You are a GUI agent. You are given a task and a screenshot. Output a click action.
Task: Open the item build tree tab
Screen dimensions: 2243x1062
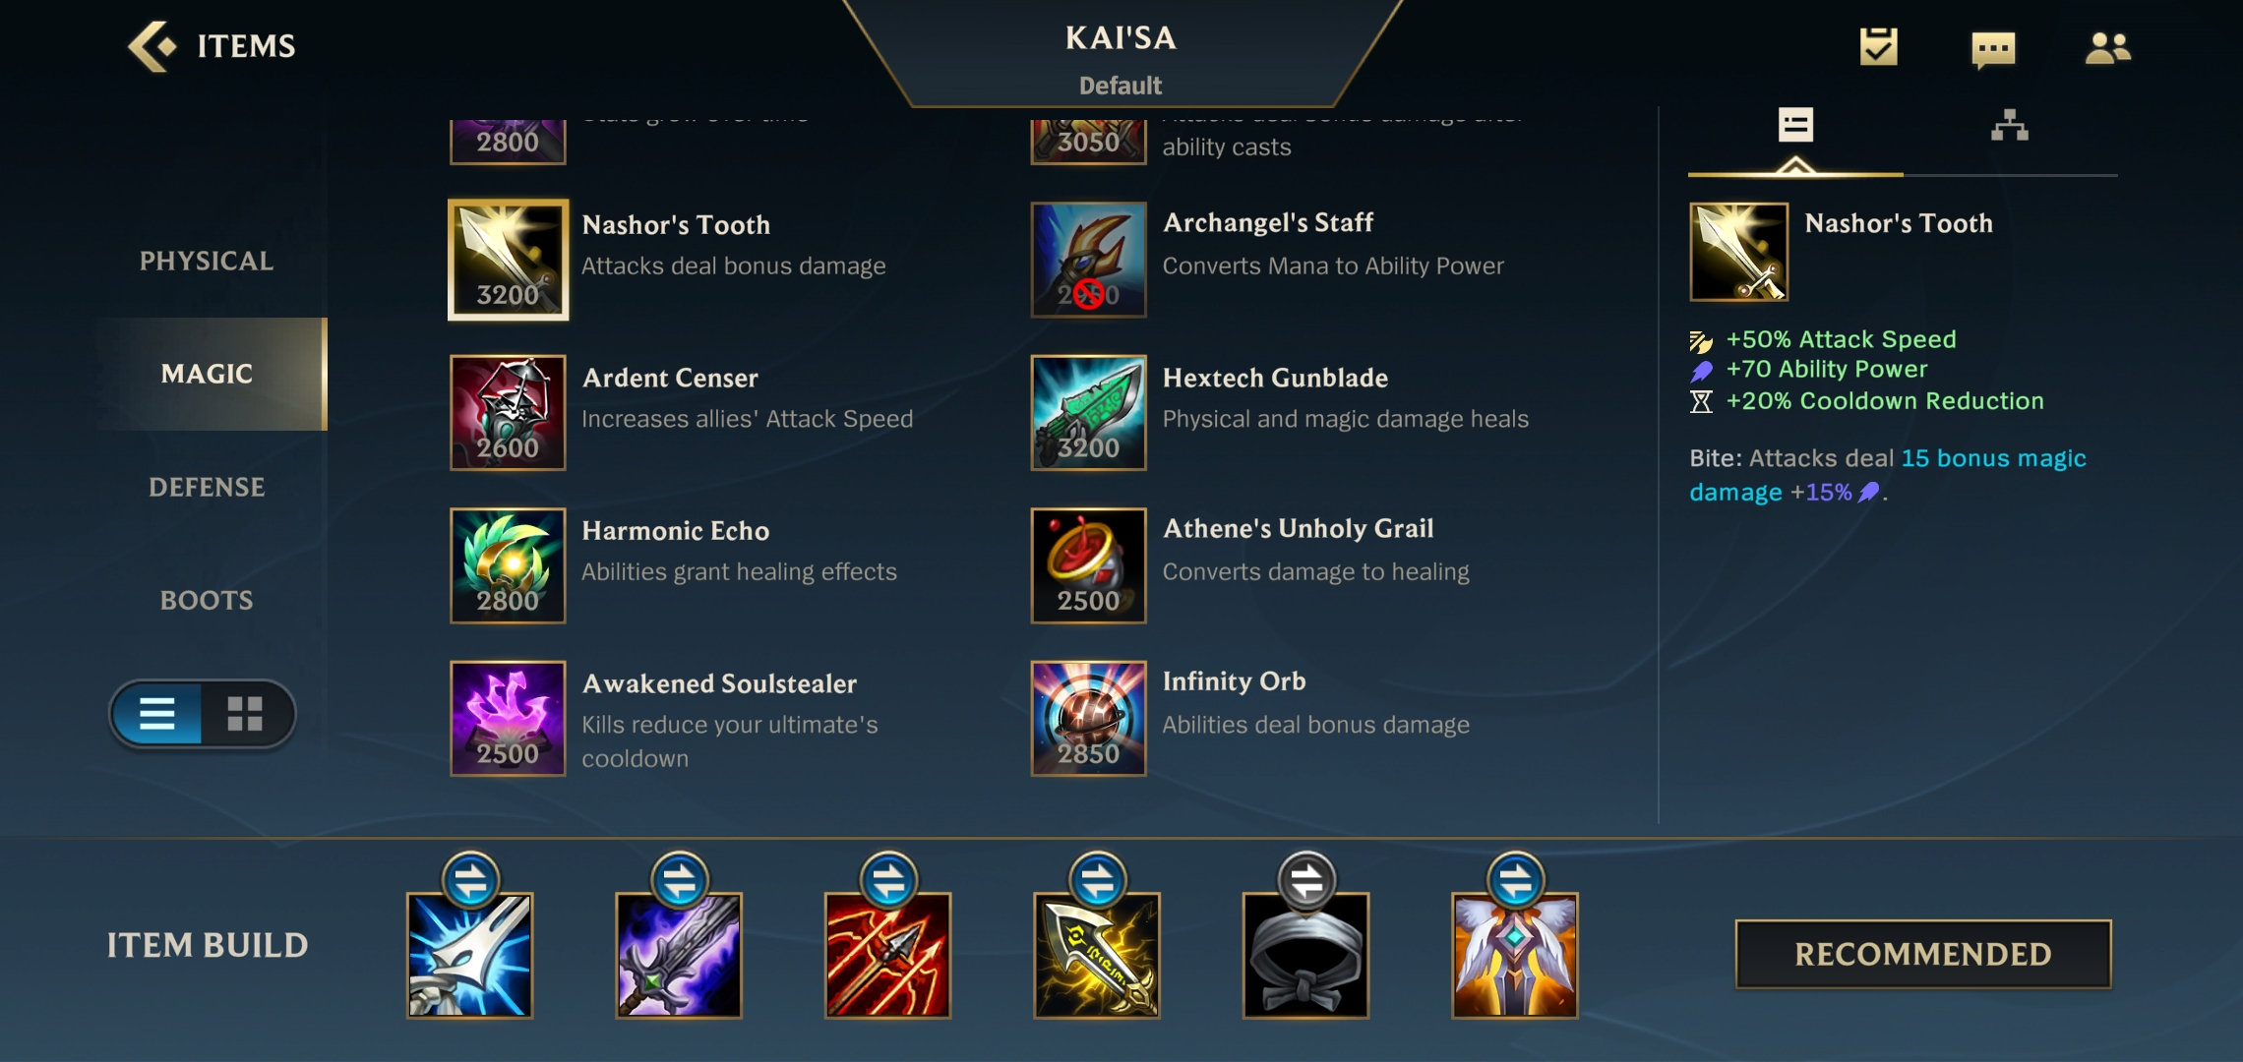pos(2010,126)
